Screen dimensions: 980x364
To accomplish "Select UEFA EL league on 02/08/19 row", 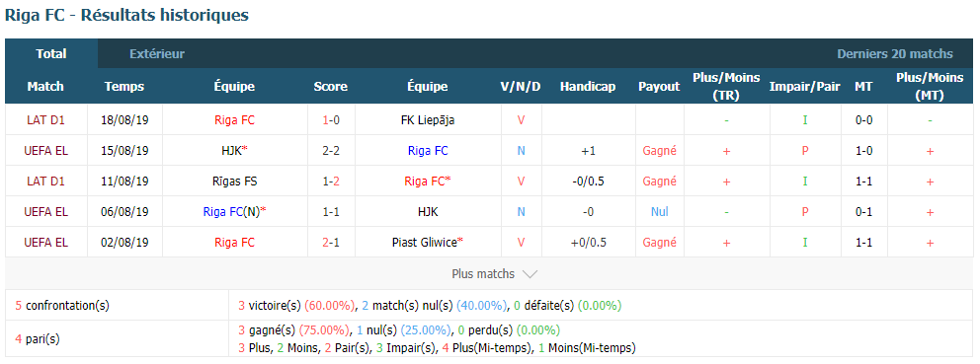I will pos(45,243).
